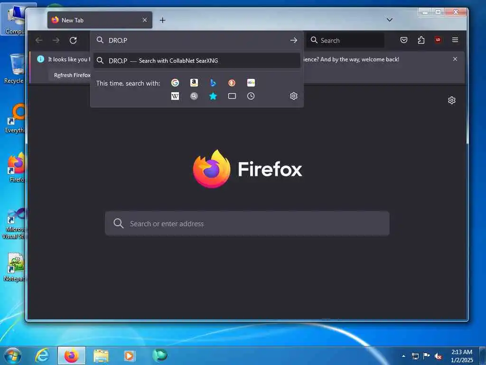The width and height of the screenshot is (486, 365).
Task: Open Windows Explorer from the taskbar
Action: (x=101, y=355)
